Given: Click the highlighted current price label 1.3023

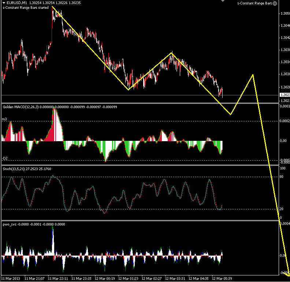Looking at the screenshot, I should [285, 95].
